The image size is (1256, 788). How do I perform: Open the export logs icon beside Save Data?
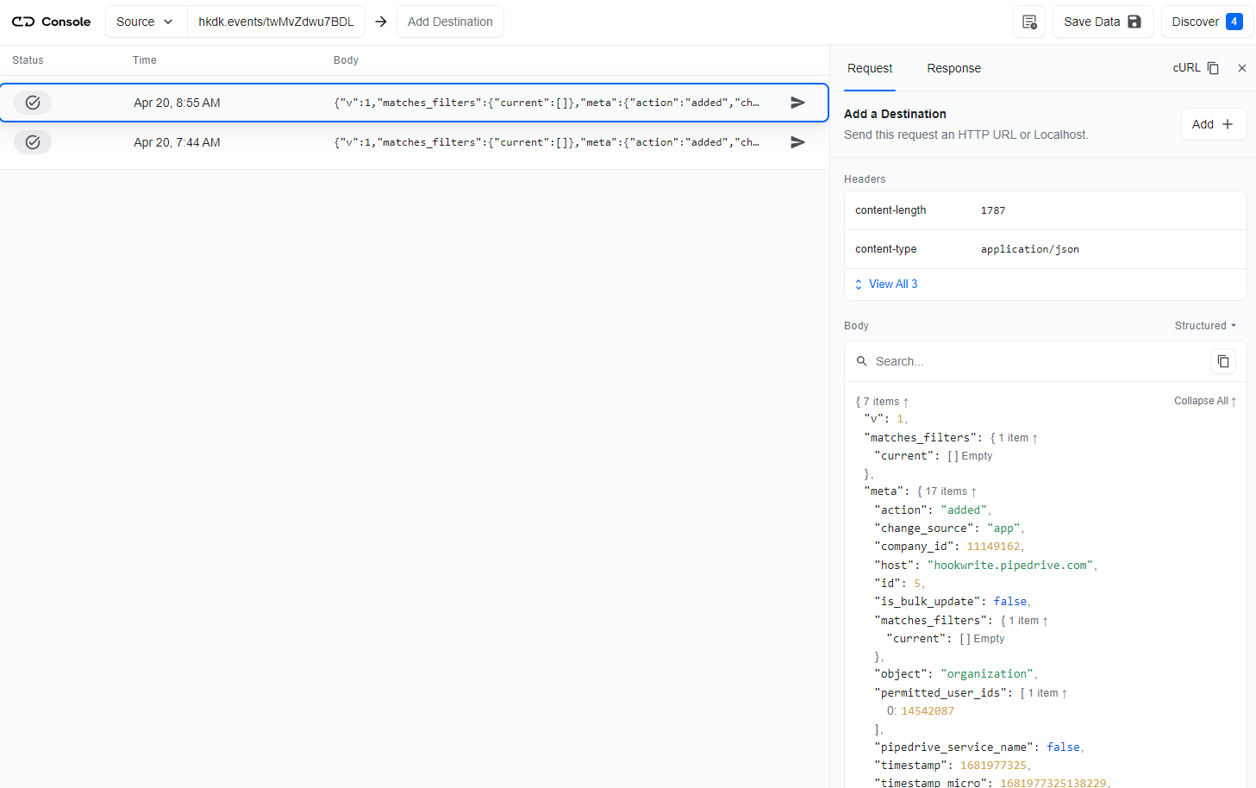pyautogui.click(x=1028, y=21)
